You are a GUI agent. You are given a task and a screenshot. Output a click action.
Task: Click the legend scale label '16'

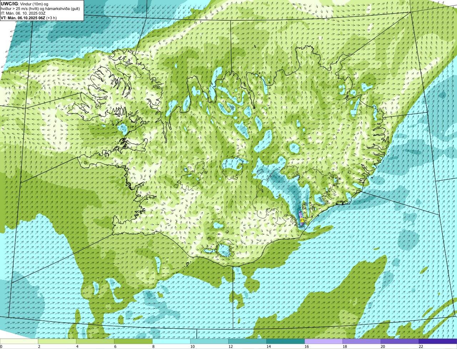pos(307,347)
